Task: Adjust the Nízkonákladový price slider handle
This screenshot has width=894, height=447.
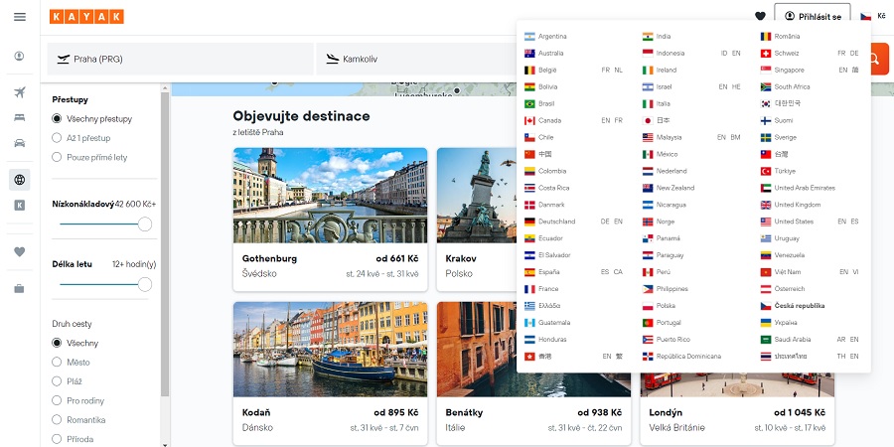Action: tap(145, 224)
